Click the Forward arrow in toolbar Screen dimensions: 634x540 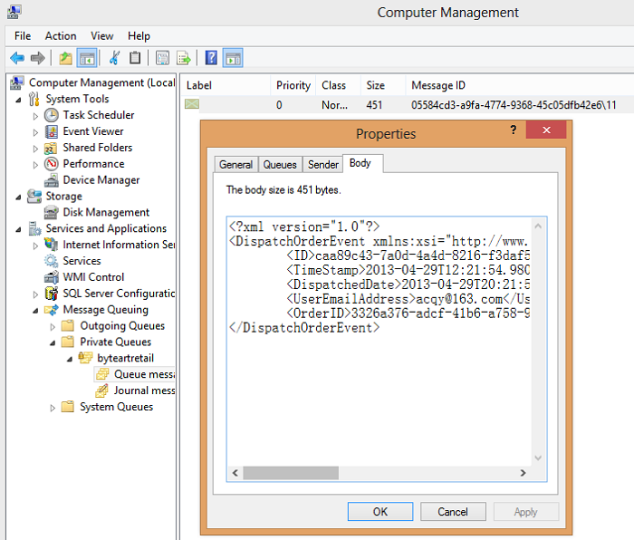(x=38, y=58)
